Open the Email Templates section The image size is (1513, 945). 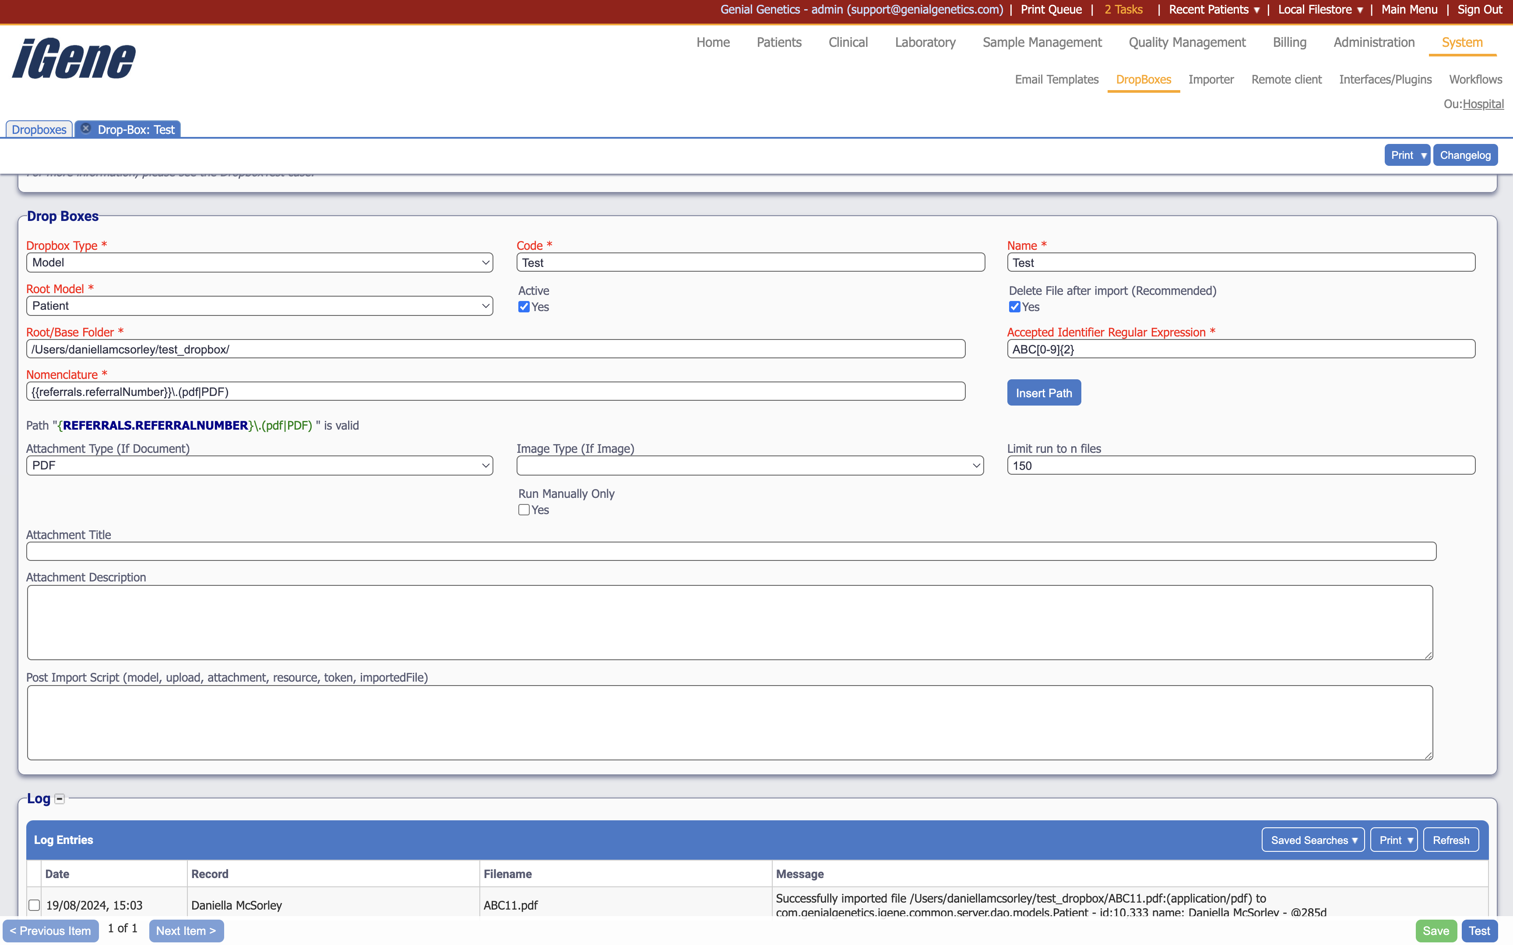pos(1056,79)
